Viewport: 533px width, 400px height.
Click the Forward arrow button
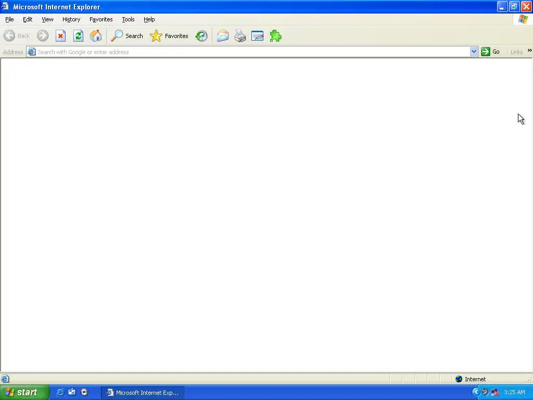43,36
